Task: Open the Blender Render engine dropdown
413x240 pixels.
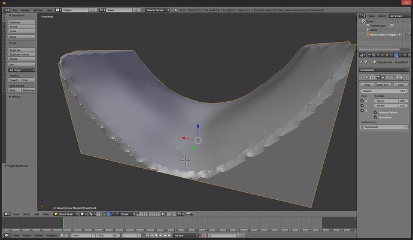Action: (x=157, y=10)
